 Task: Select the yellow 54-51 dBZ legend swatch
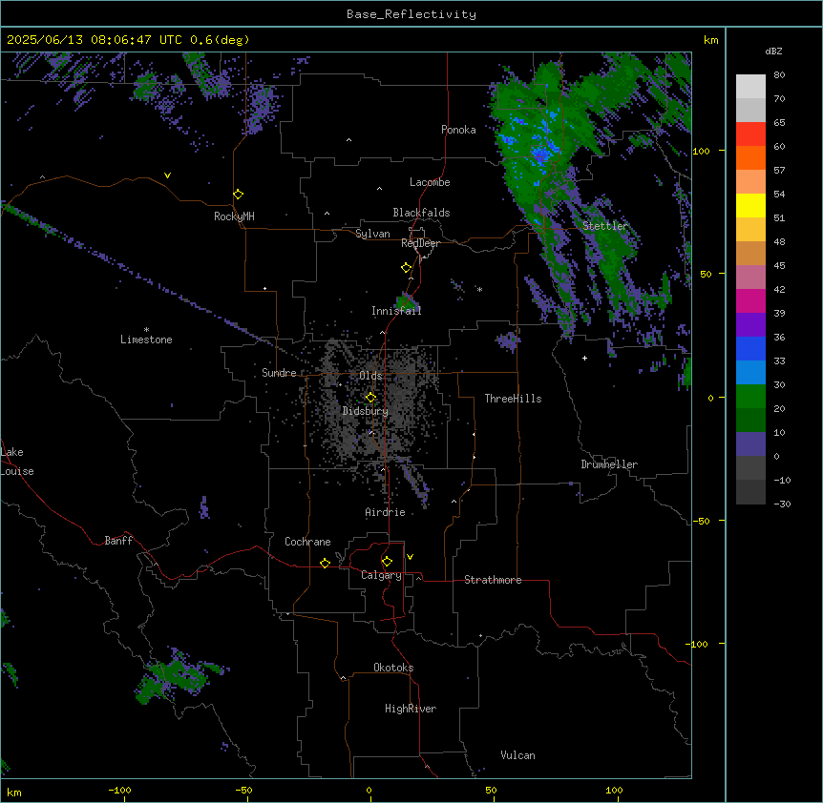750,205
